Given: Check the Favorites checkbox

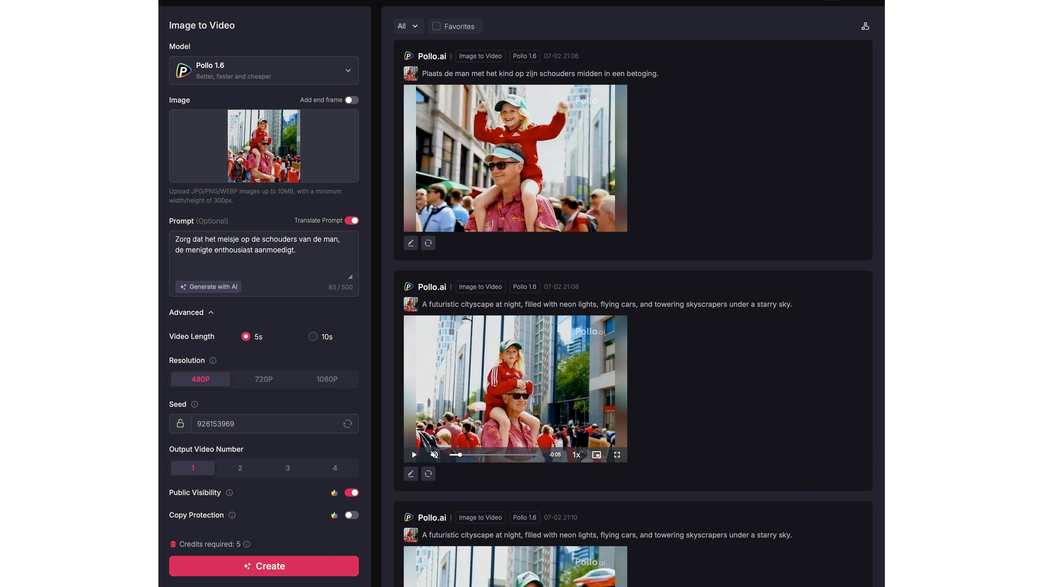Looking at the screenshot, I should (x=436, y=26).
